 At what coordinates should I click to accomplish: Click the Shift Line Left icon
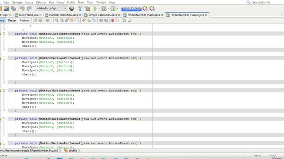(x=101, y=21)
